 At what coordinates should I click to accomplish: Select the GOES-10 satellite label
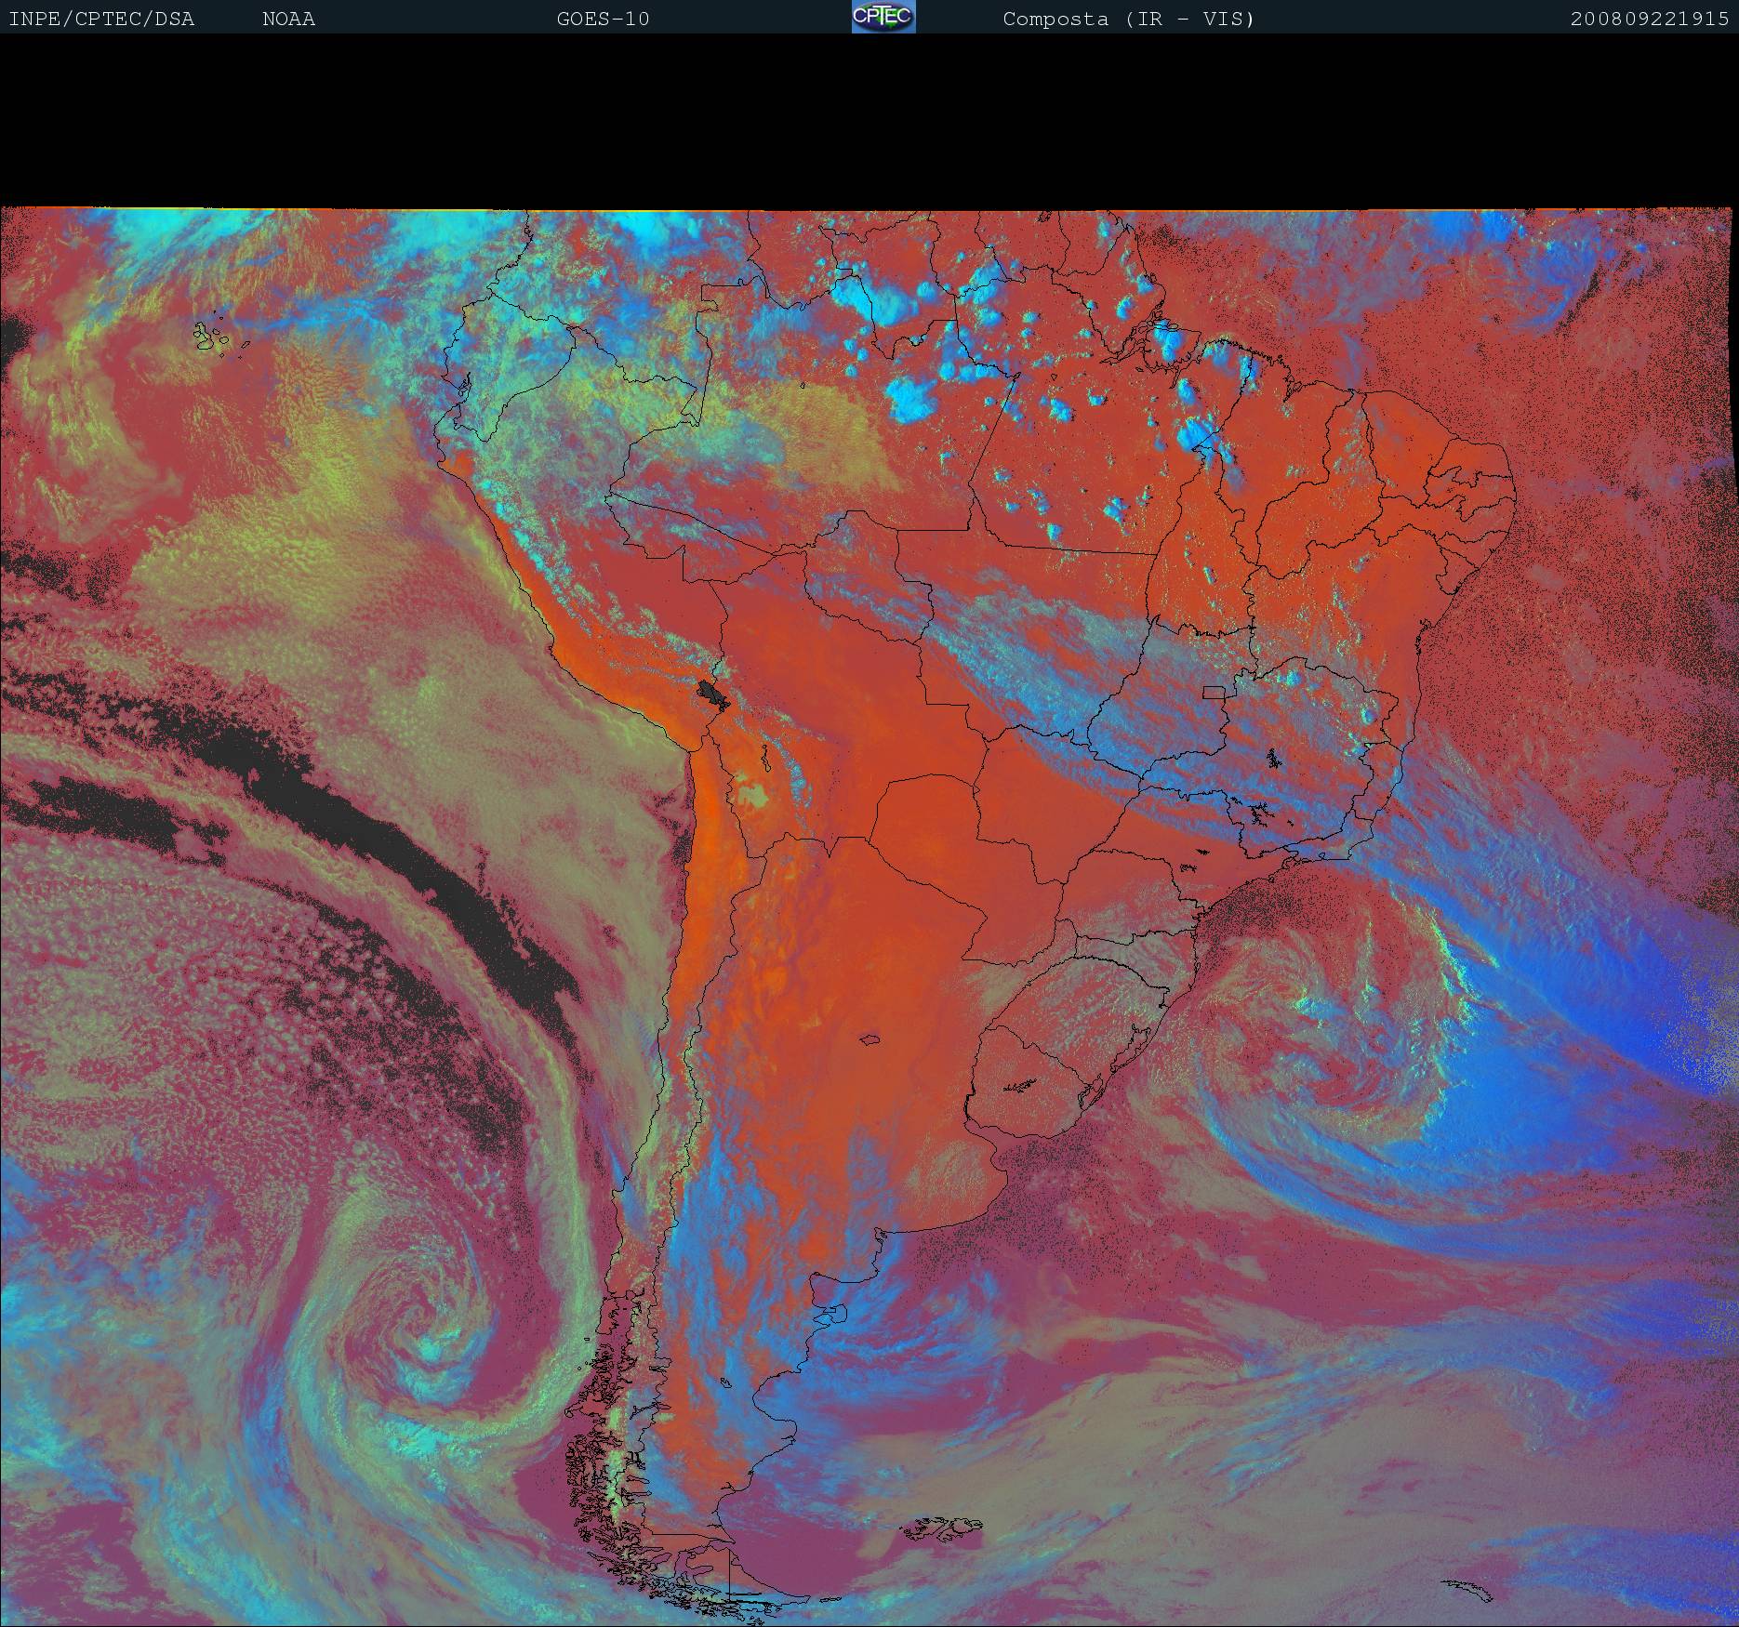point(603,19)
